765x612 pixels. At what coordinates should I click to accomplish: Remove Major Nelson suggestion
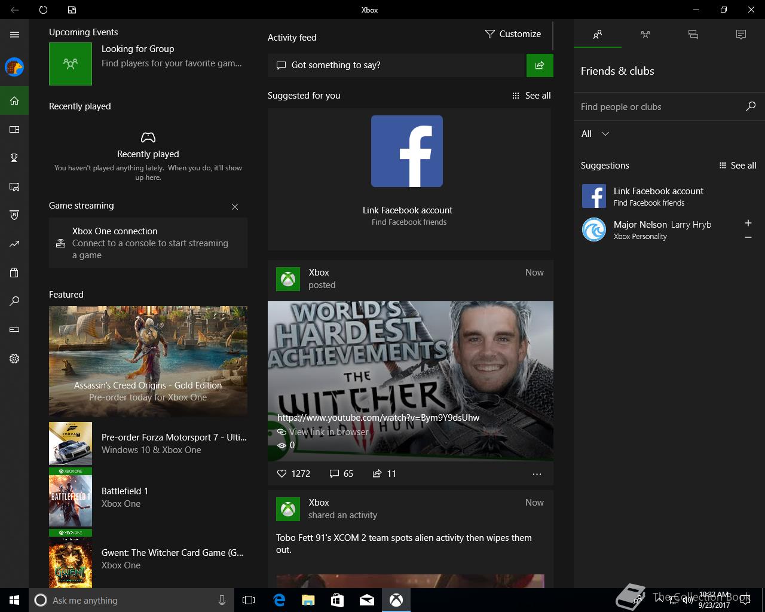(748, 237)
